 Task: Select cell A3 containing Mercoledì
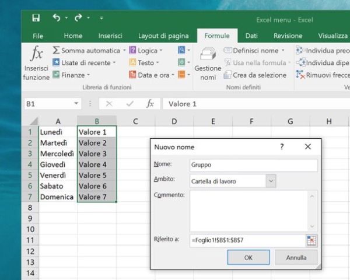57,153
